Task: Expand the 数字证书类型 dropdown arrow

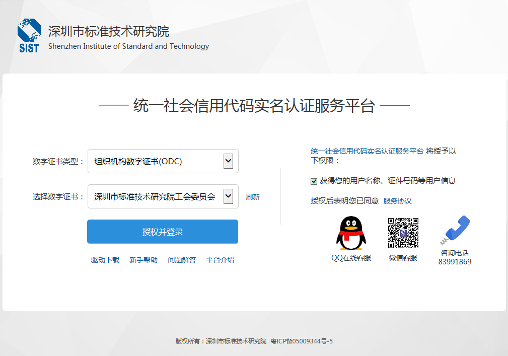Action: (x=228, y=161)
